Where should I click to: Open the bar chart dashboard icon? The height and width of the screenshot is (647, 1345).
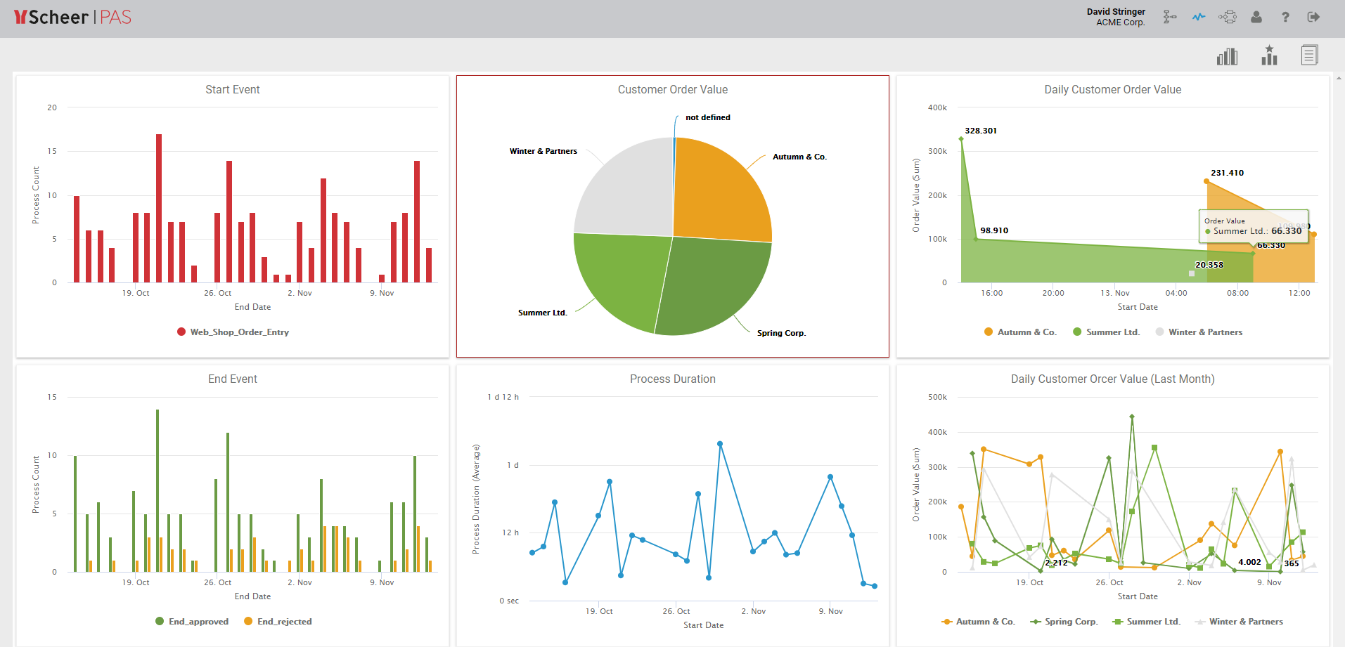coord(1227,56)
